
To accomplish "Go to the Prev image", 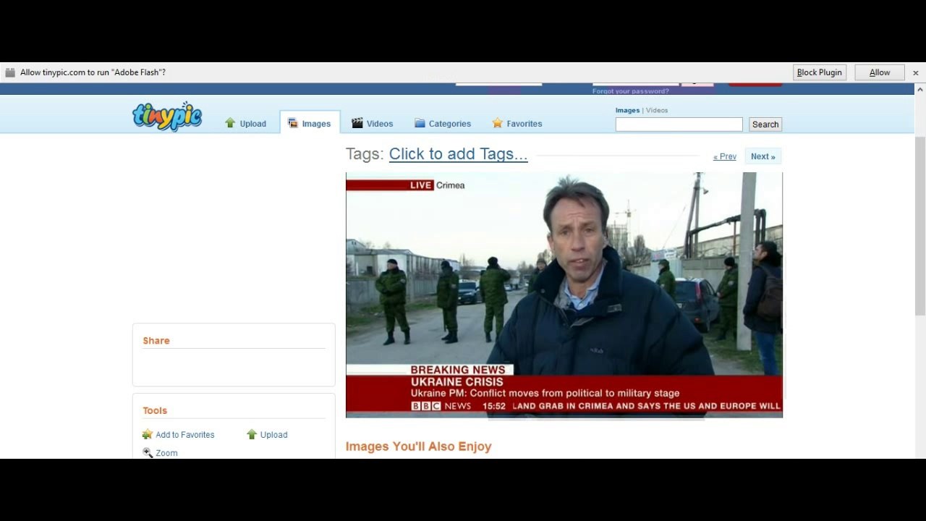I will pos(724,156).
